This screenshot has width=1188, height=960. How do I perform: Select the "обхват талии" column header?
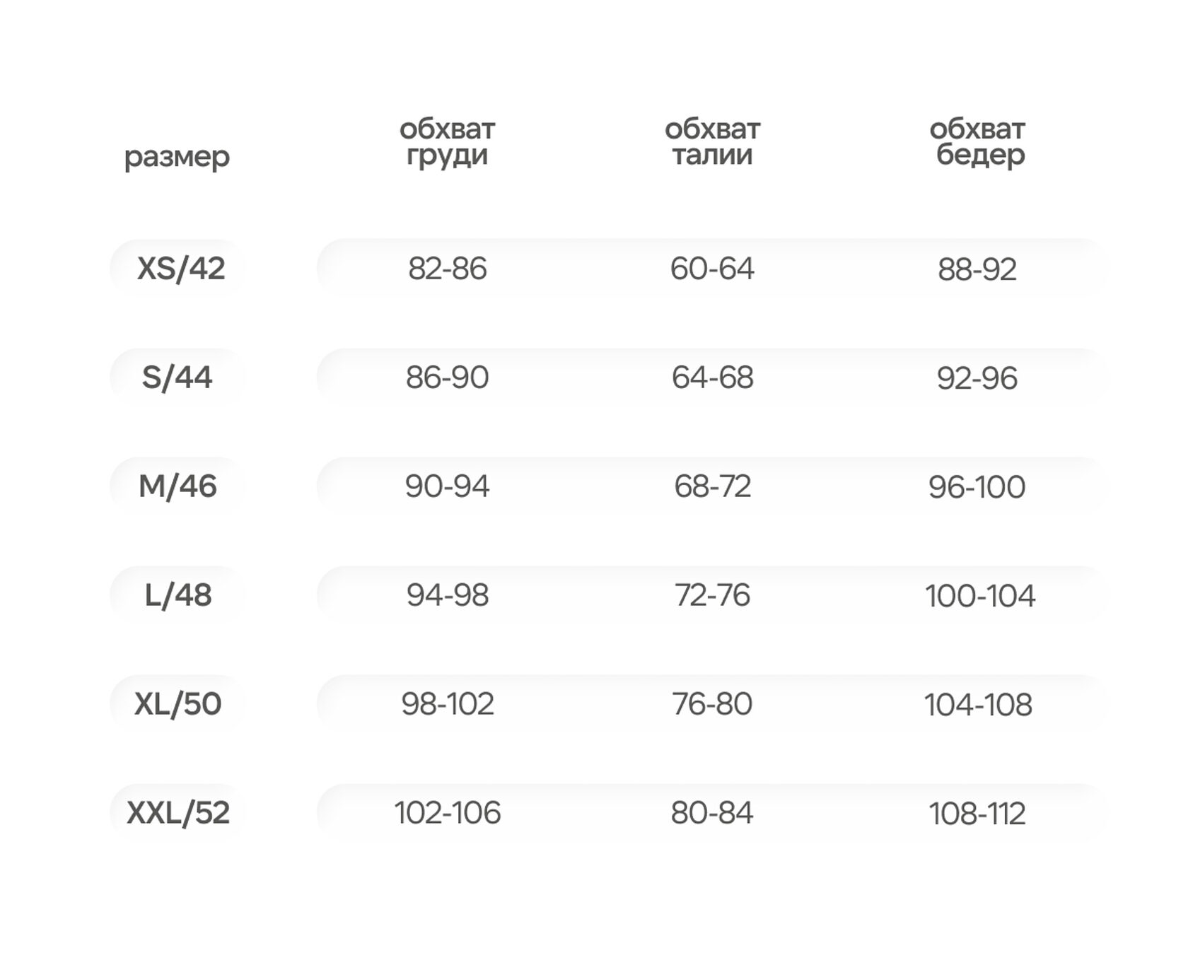point(712,141)
